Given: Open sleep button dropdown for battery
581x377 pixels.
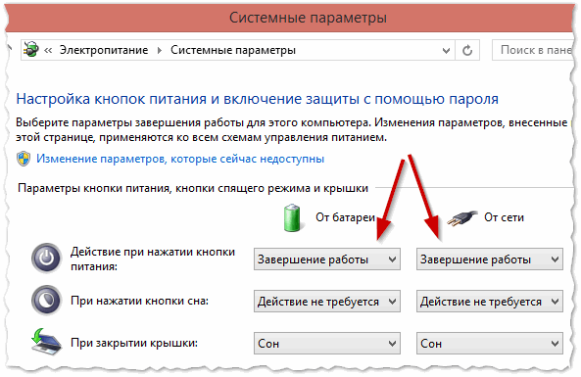Looking at the screenshot, I should coord(327,302).
